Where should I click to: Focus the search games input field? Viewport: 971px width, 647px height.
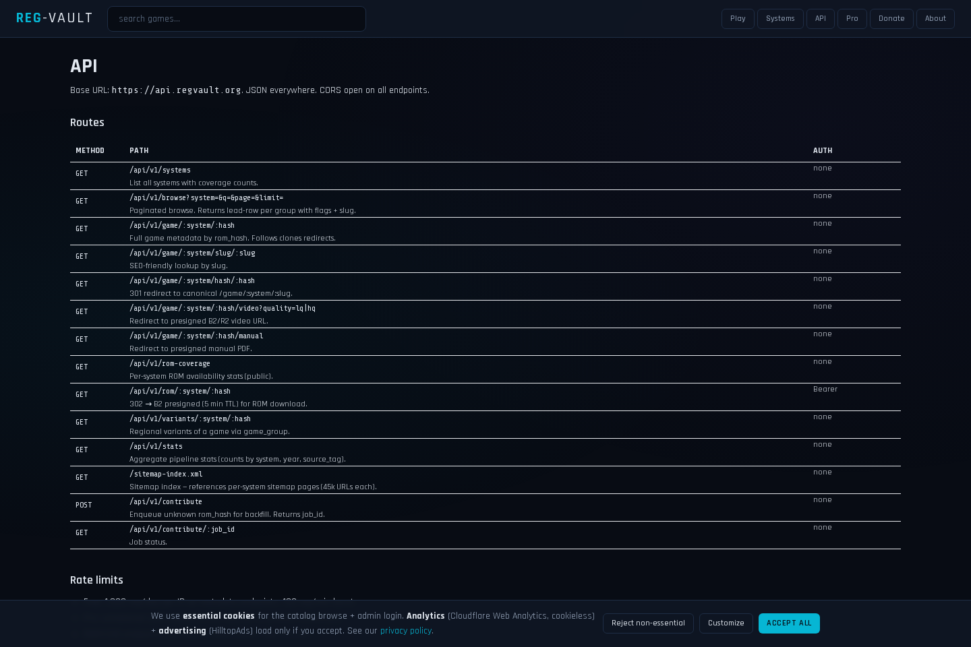tap(237, 19)
